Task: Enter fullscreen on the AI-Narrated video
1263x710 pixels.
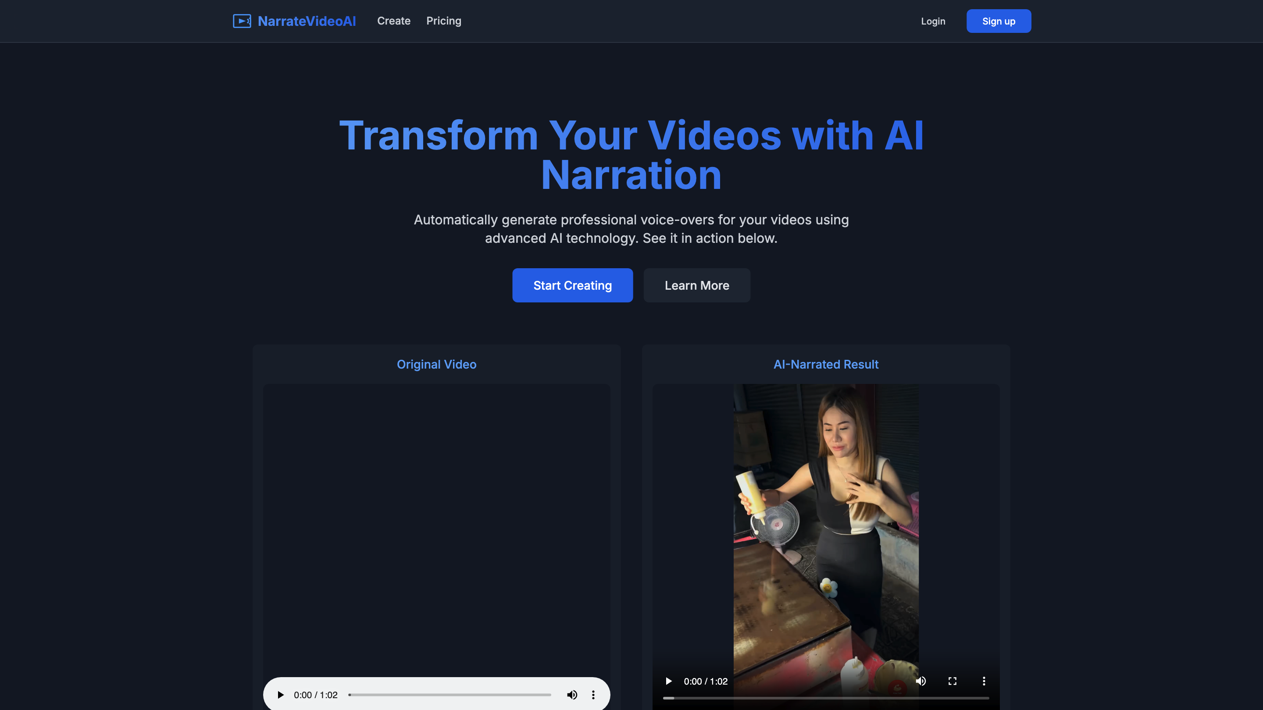Action: click(x=952, y=681)
